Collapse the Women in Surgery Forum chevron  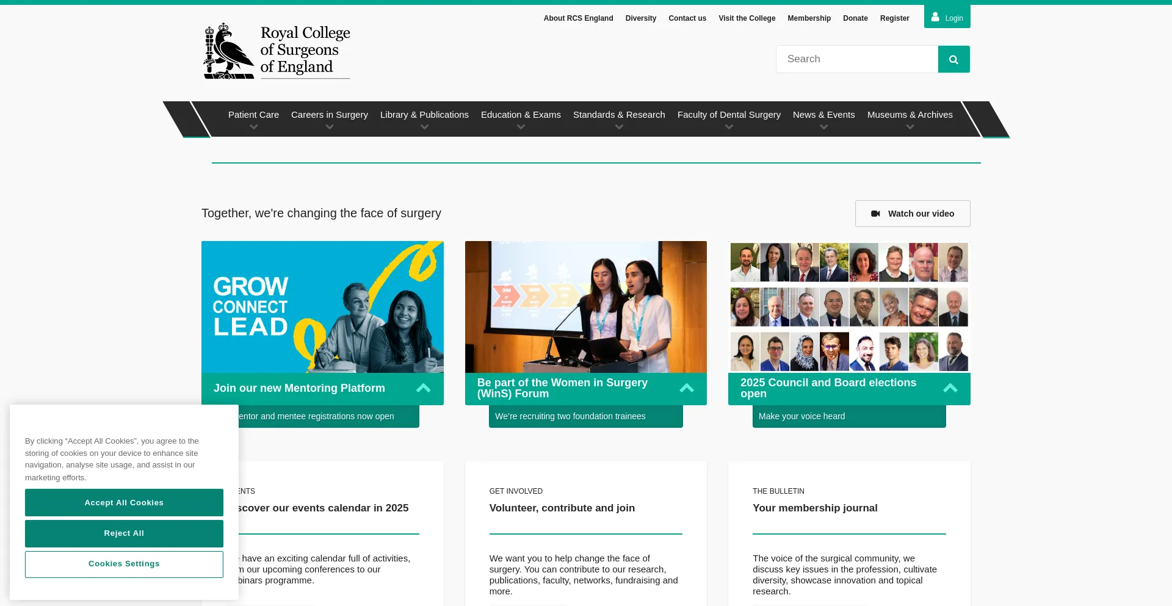point(686,388)
